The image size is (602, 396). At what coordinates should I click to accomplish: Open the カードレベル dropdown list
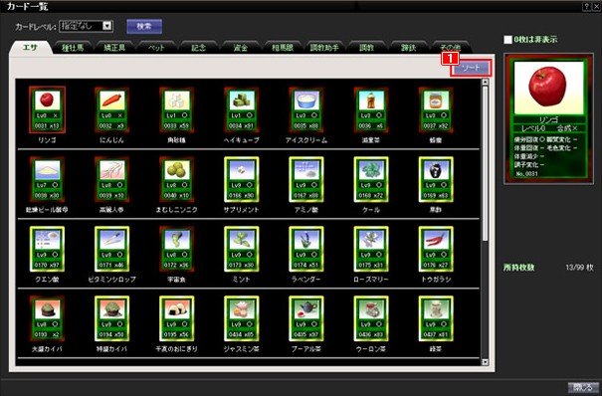click(x=107, y=26)
